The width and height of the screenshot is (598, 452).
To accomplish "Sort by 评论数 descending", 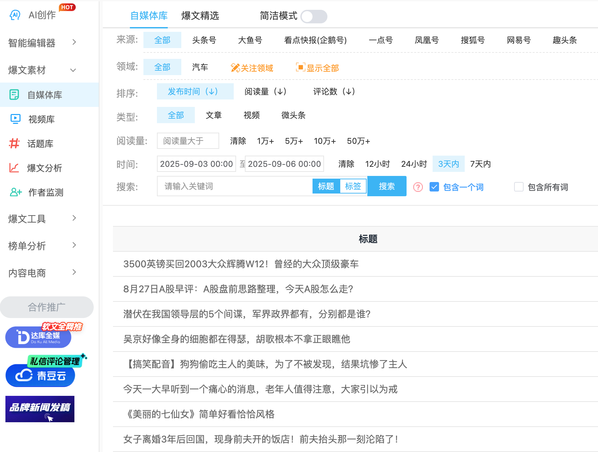I will 334,91.
